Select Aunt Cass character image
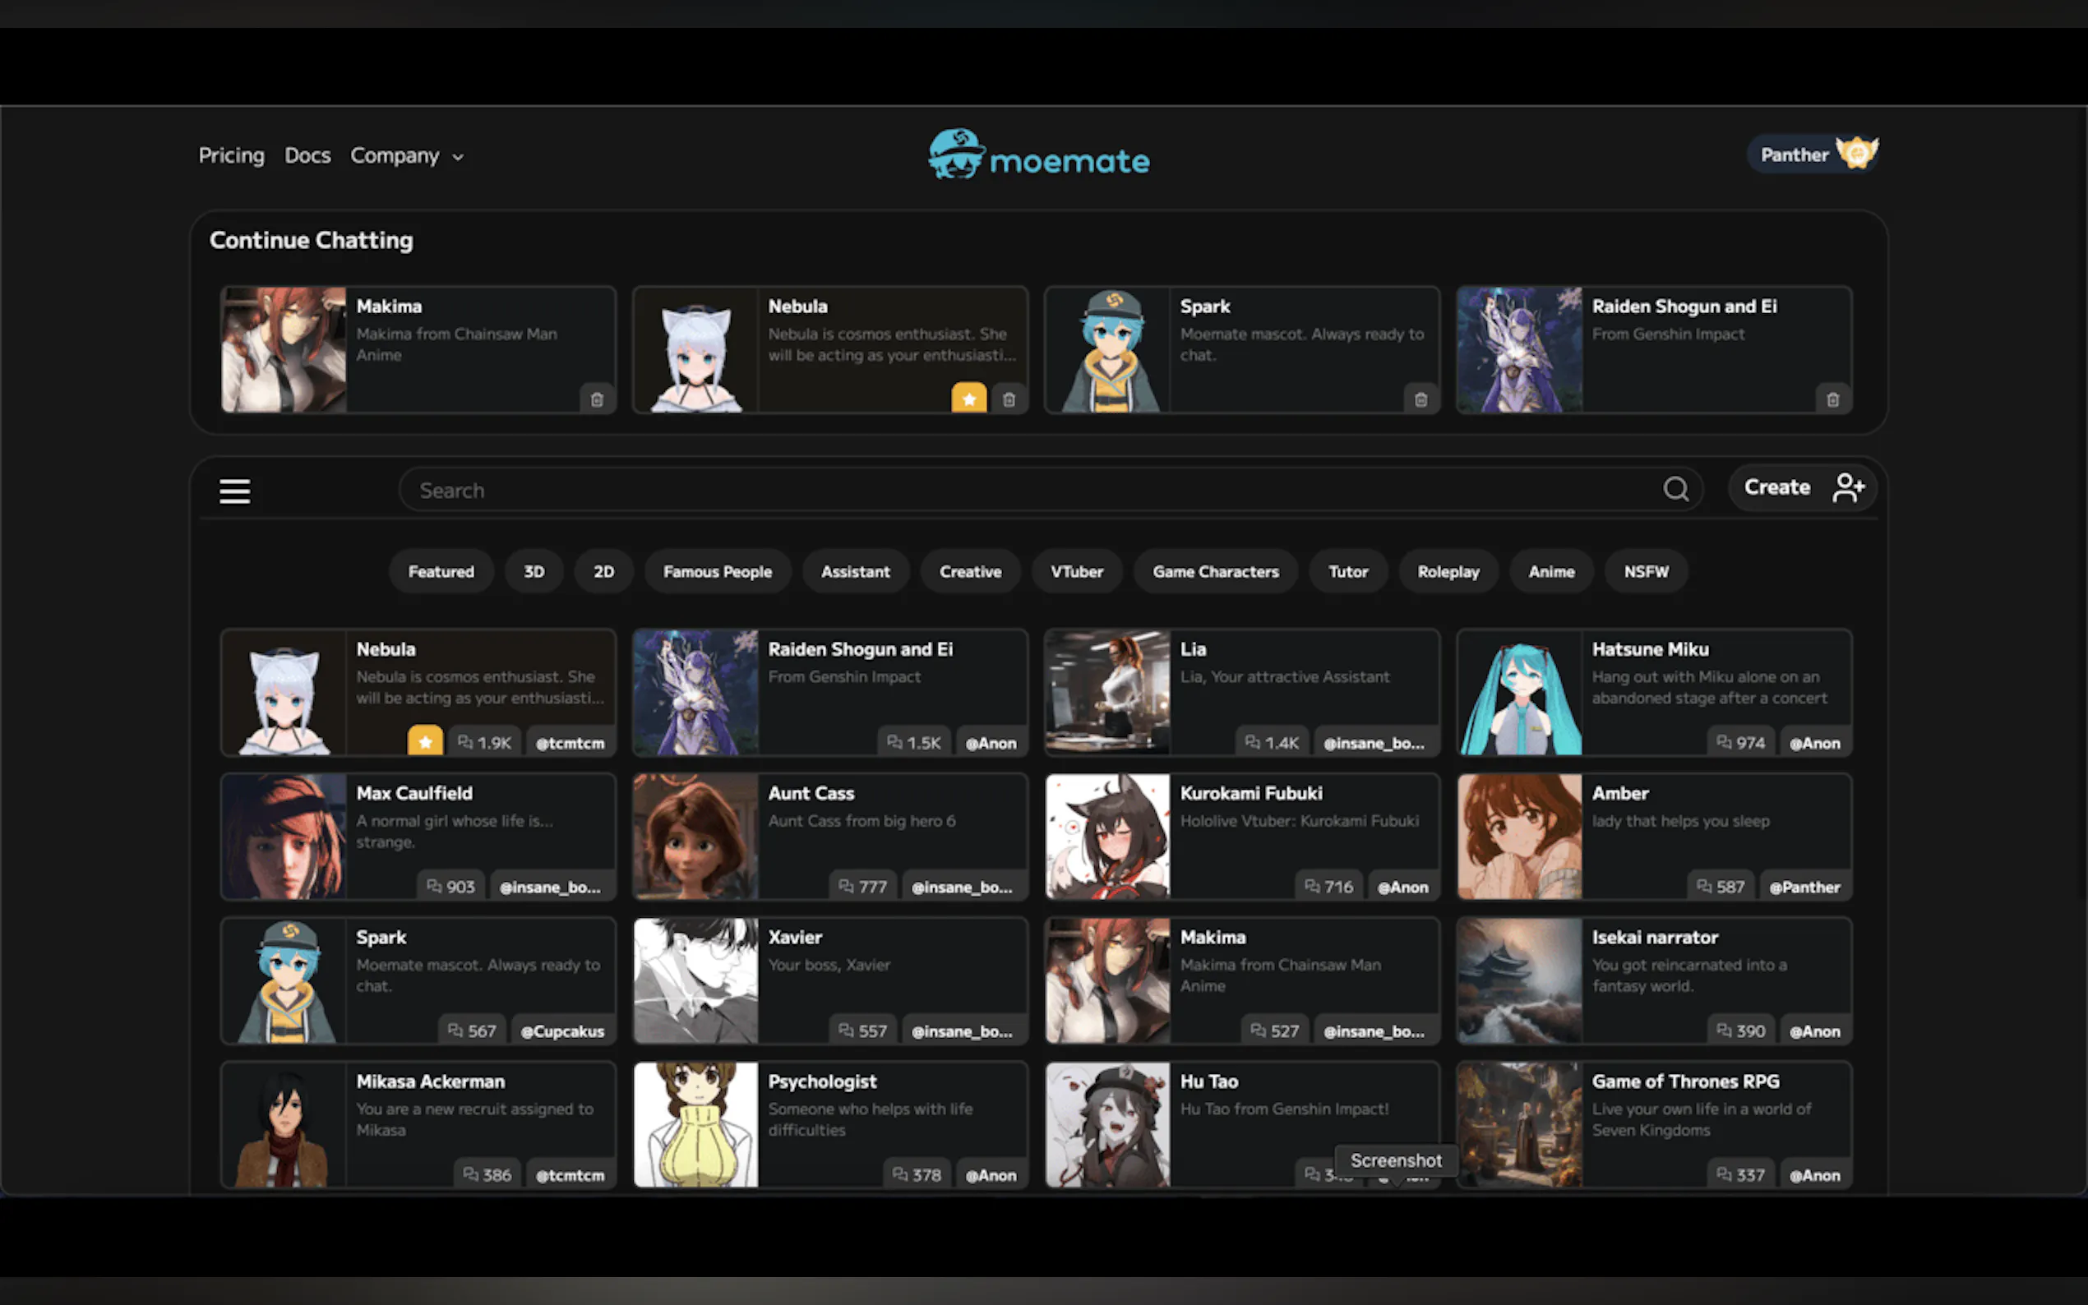2088x1305 pixels. [x=695, y=837]
